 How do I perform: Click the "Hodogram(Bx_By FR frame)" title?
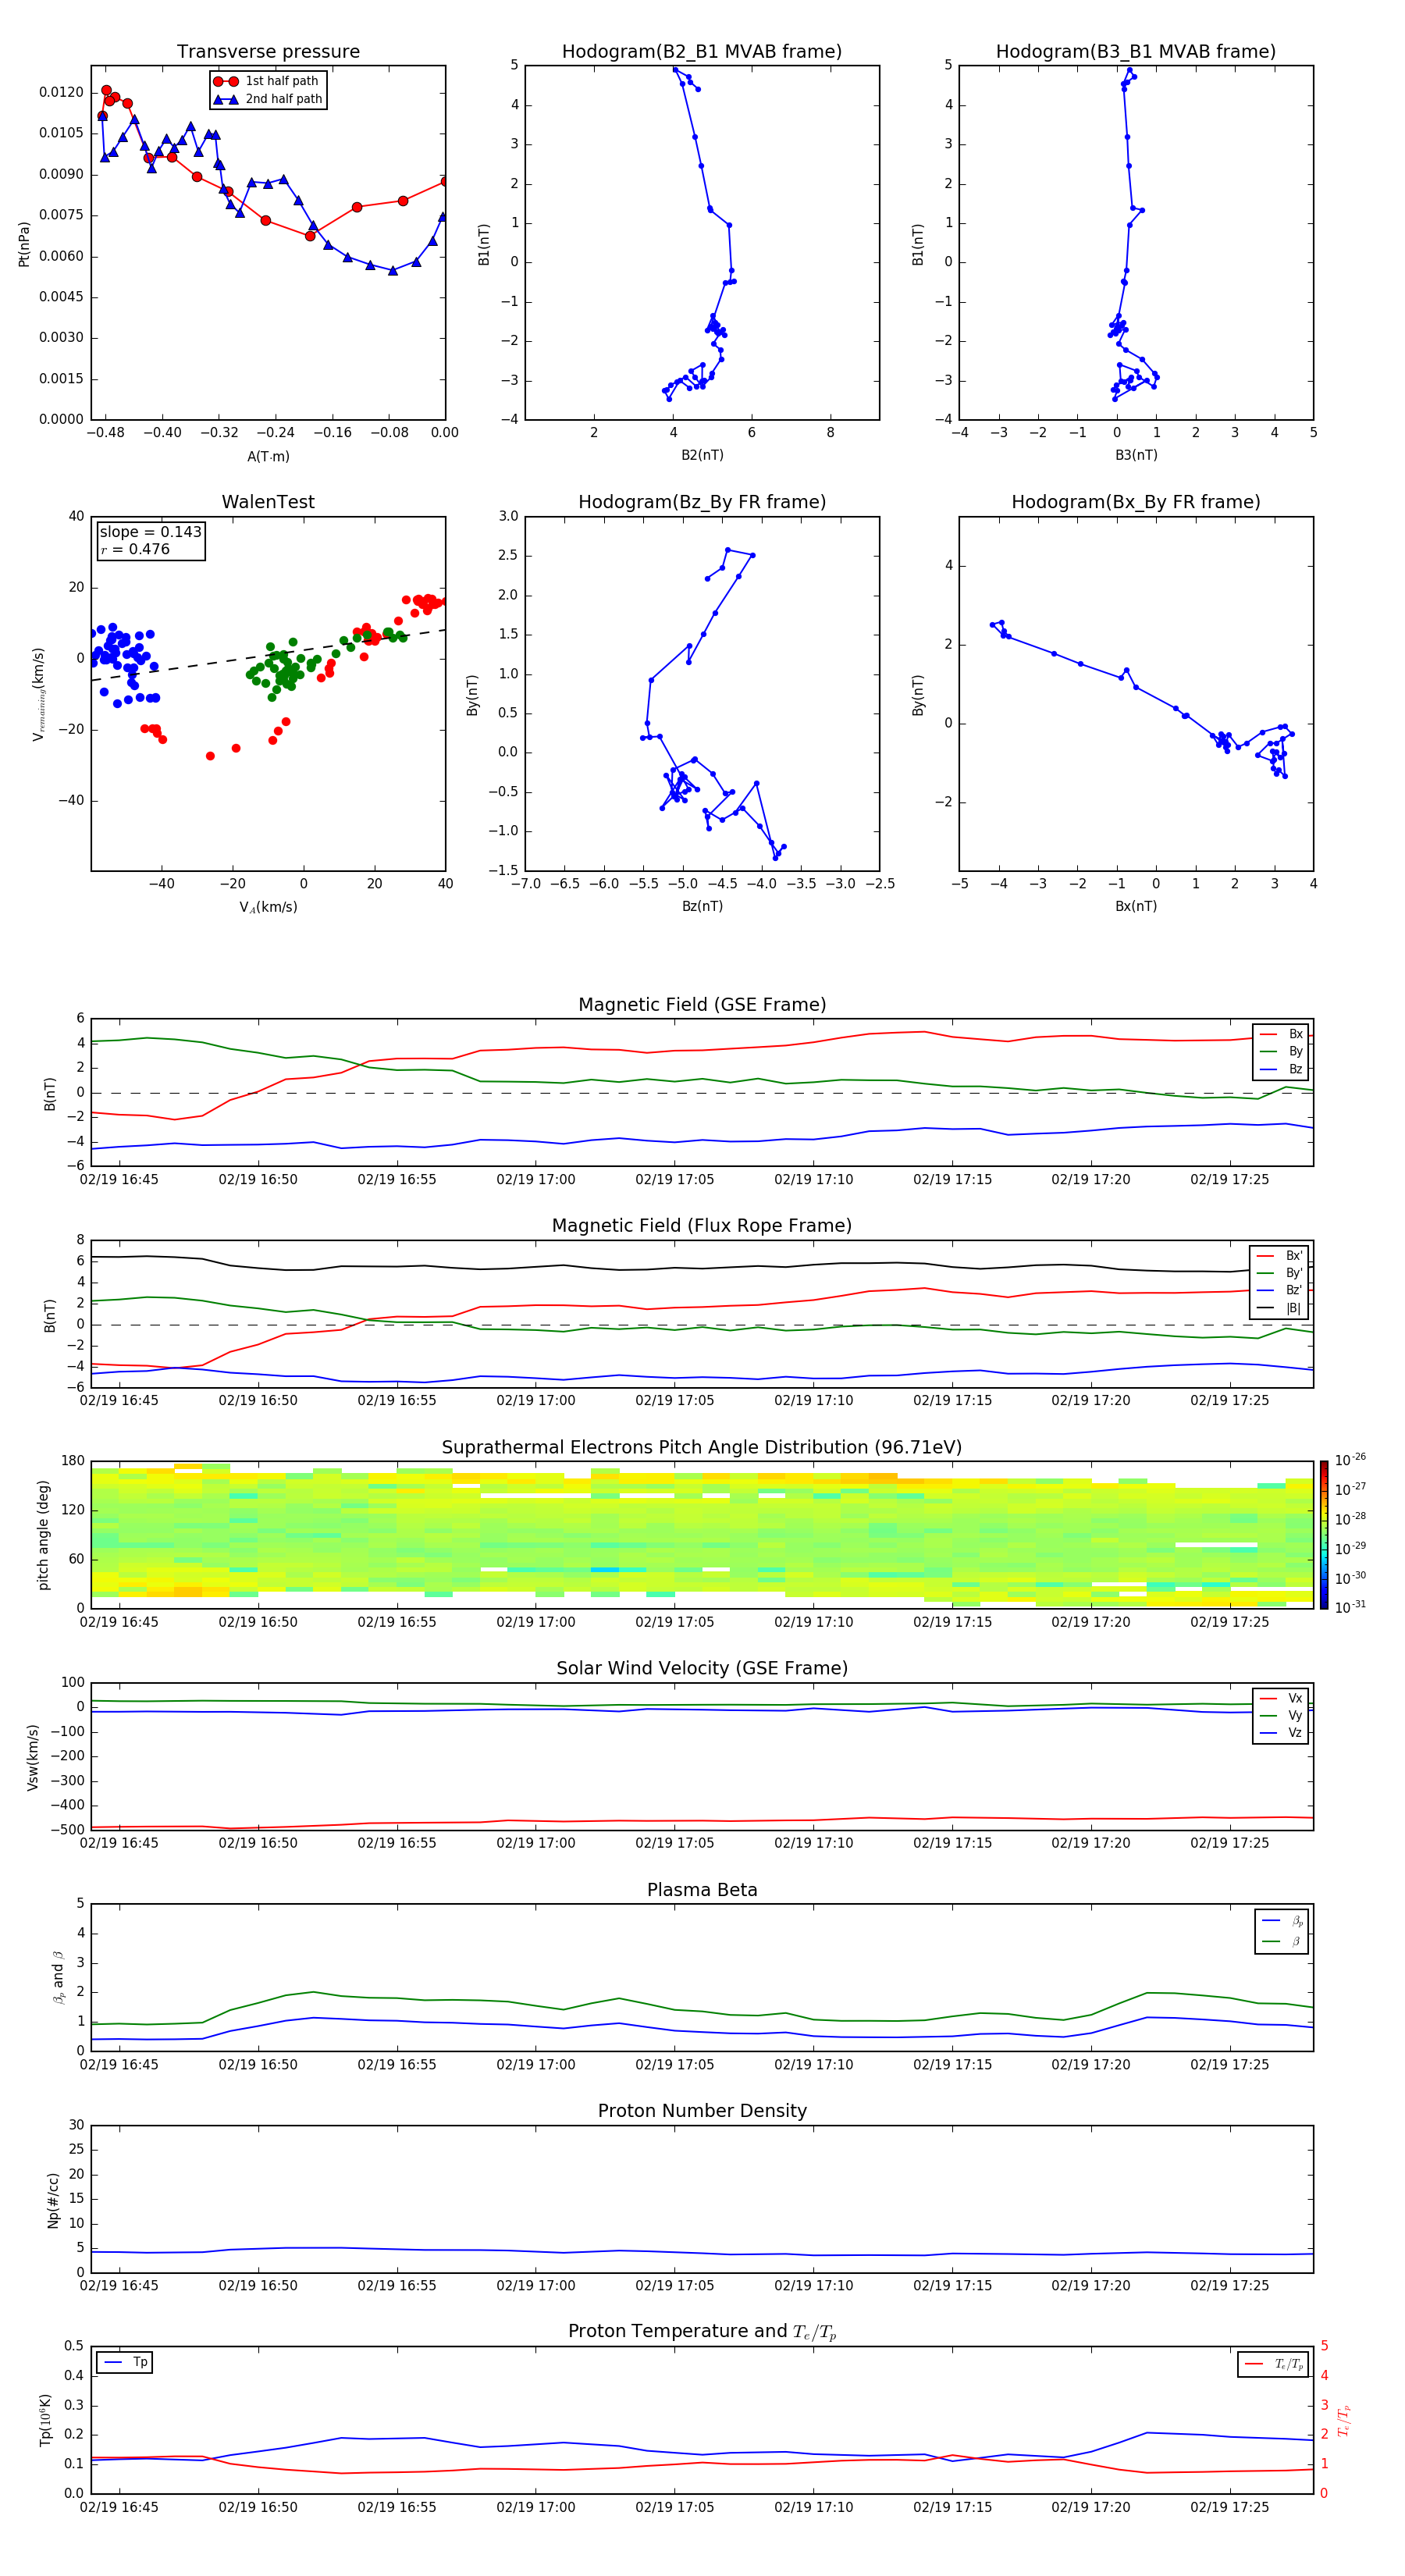point(1136,502)
